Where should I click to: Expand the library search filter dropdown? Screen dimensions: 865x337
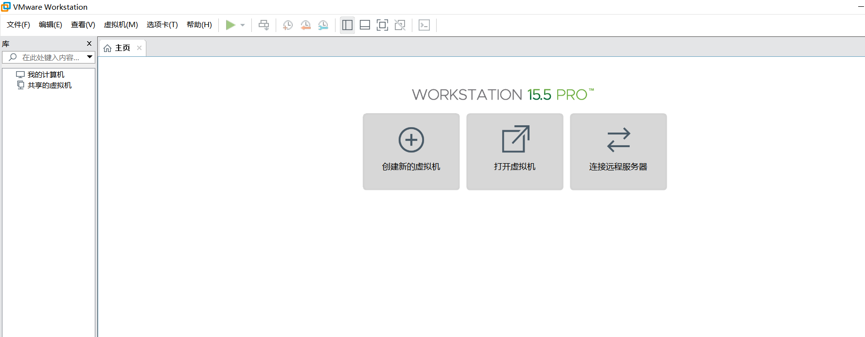tap(90, 57)
